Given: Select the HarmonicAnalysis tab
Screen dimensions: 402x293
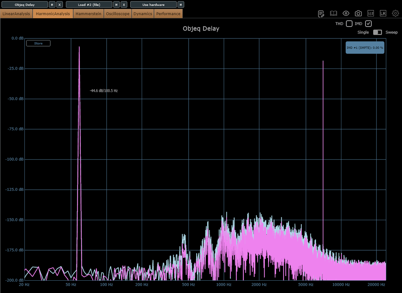Looking at the screenshot, I should click(53, 14).
